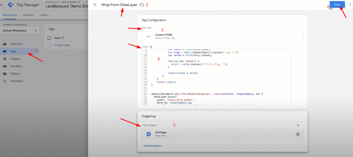
Task: Click the LeoMeasure Demo Site container name
Action: coord(67,6)
